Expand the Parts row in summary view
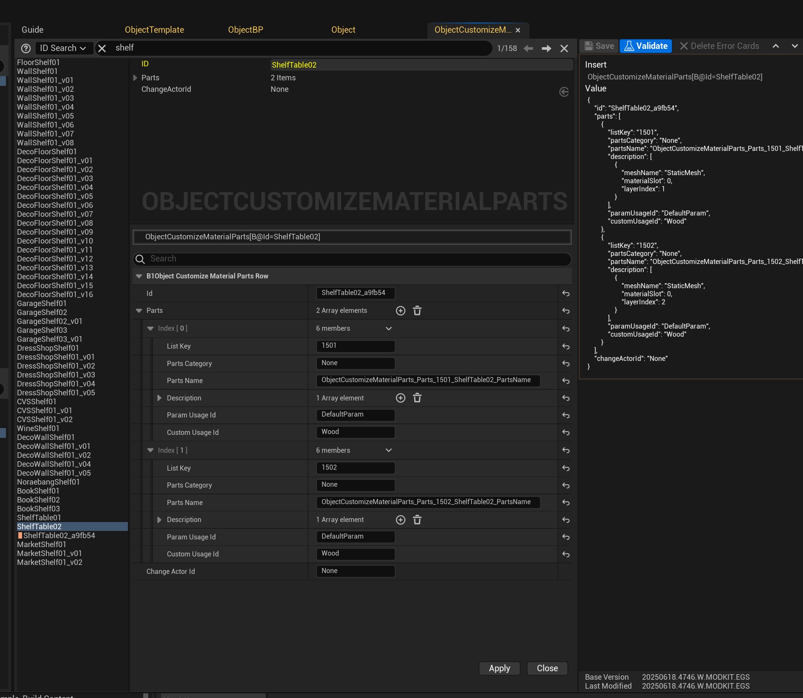This screenshot has width=803, height=698. coord(135,78)
